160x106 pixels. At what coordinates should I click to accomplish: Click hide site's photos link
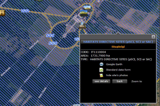click(117, 75)
